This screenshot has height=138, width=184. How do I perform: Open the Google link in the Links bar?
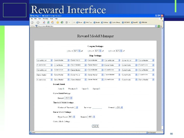point(97,22)
